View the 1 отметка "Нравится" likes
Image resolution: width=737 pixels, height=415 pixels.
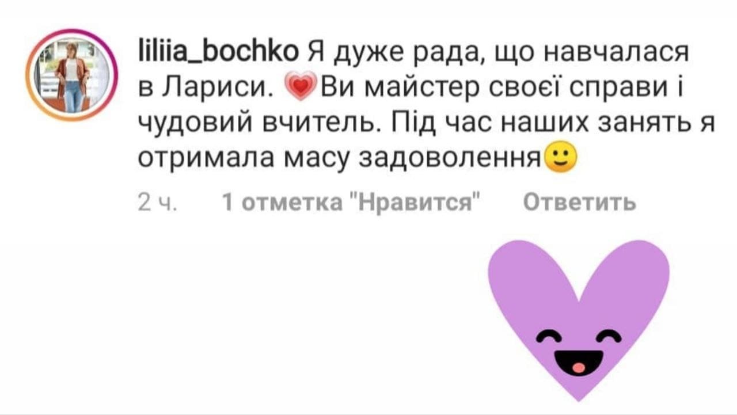352,202
